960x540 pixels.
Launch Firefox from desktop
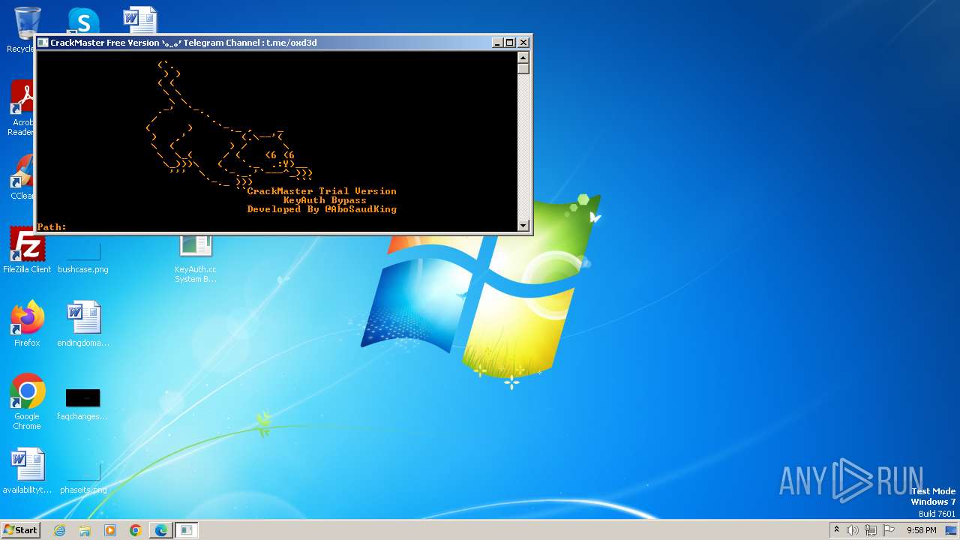click(27, 324)
